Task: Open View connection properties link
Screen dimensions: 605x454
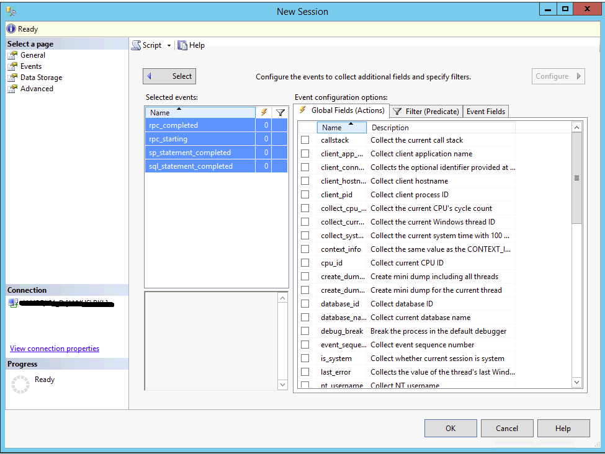Action: 55,349
